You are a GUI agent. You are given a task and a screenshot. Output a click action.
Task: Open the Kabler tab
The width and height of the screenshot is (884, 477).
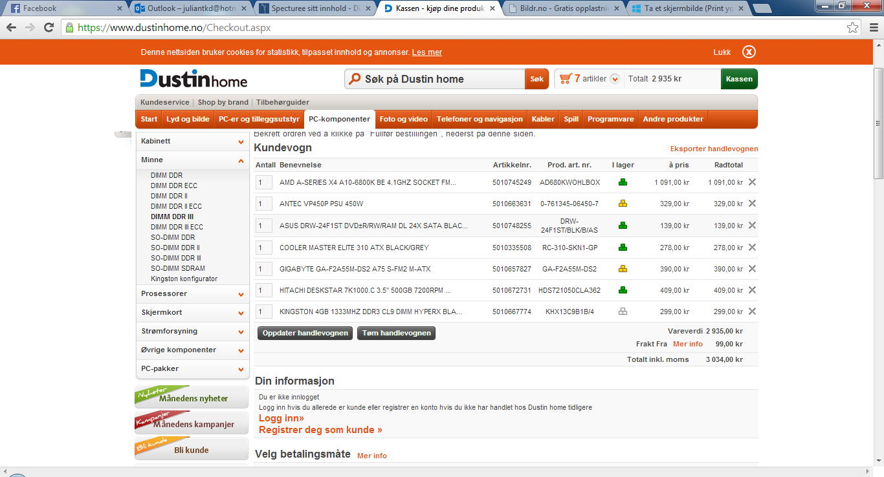pyautogui.click(x=543, y=119)
